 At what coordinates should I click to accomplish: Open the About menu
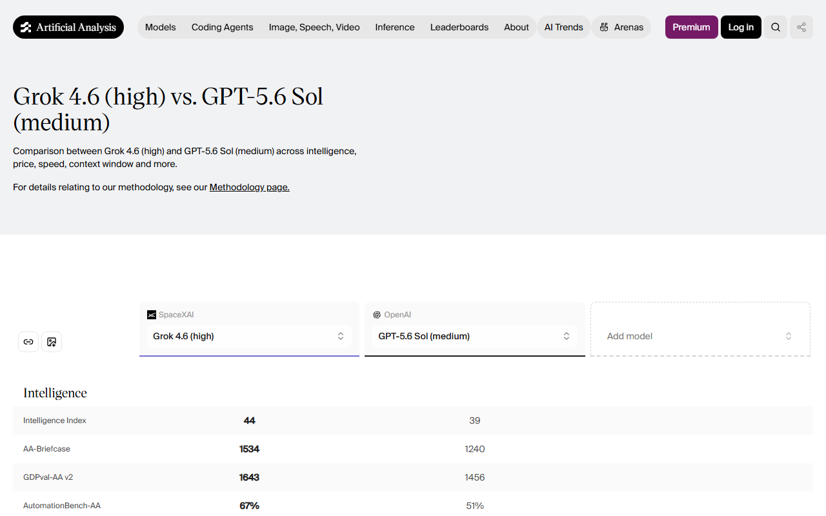click(516, 27)
